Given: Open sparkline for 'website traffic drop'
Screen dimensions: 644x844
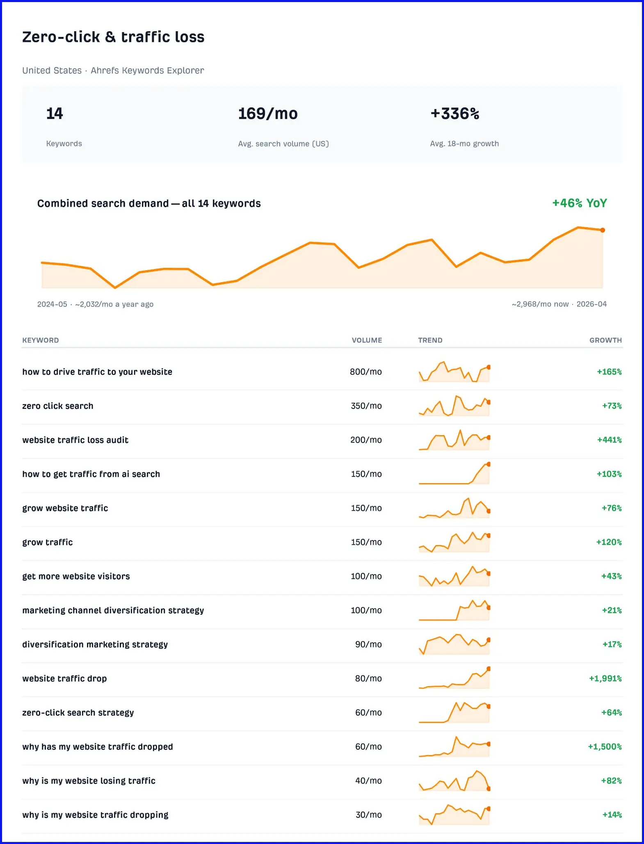Looking at the screenshot, I should click(454, 678).
